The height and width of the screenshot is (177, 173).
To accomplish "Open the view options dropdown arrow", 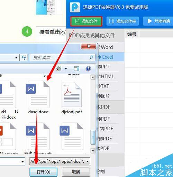I will tap(66, 69).
